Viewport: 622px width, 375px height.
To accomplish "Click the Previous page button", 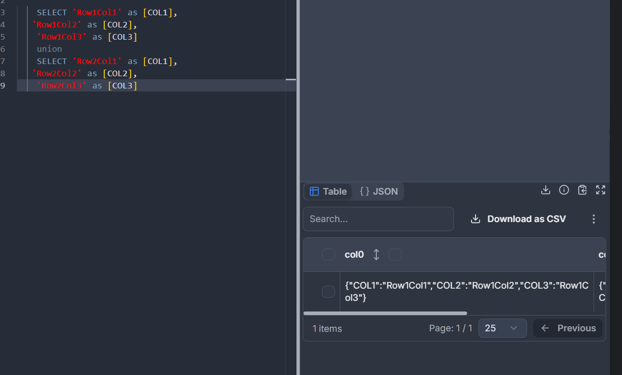I will point(568,328).
